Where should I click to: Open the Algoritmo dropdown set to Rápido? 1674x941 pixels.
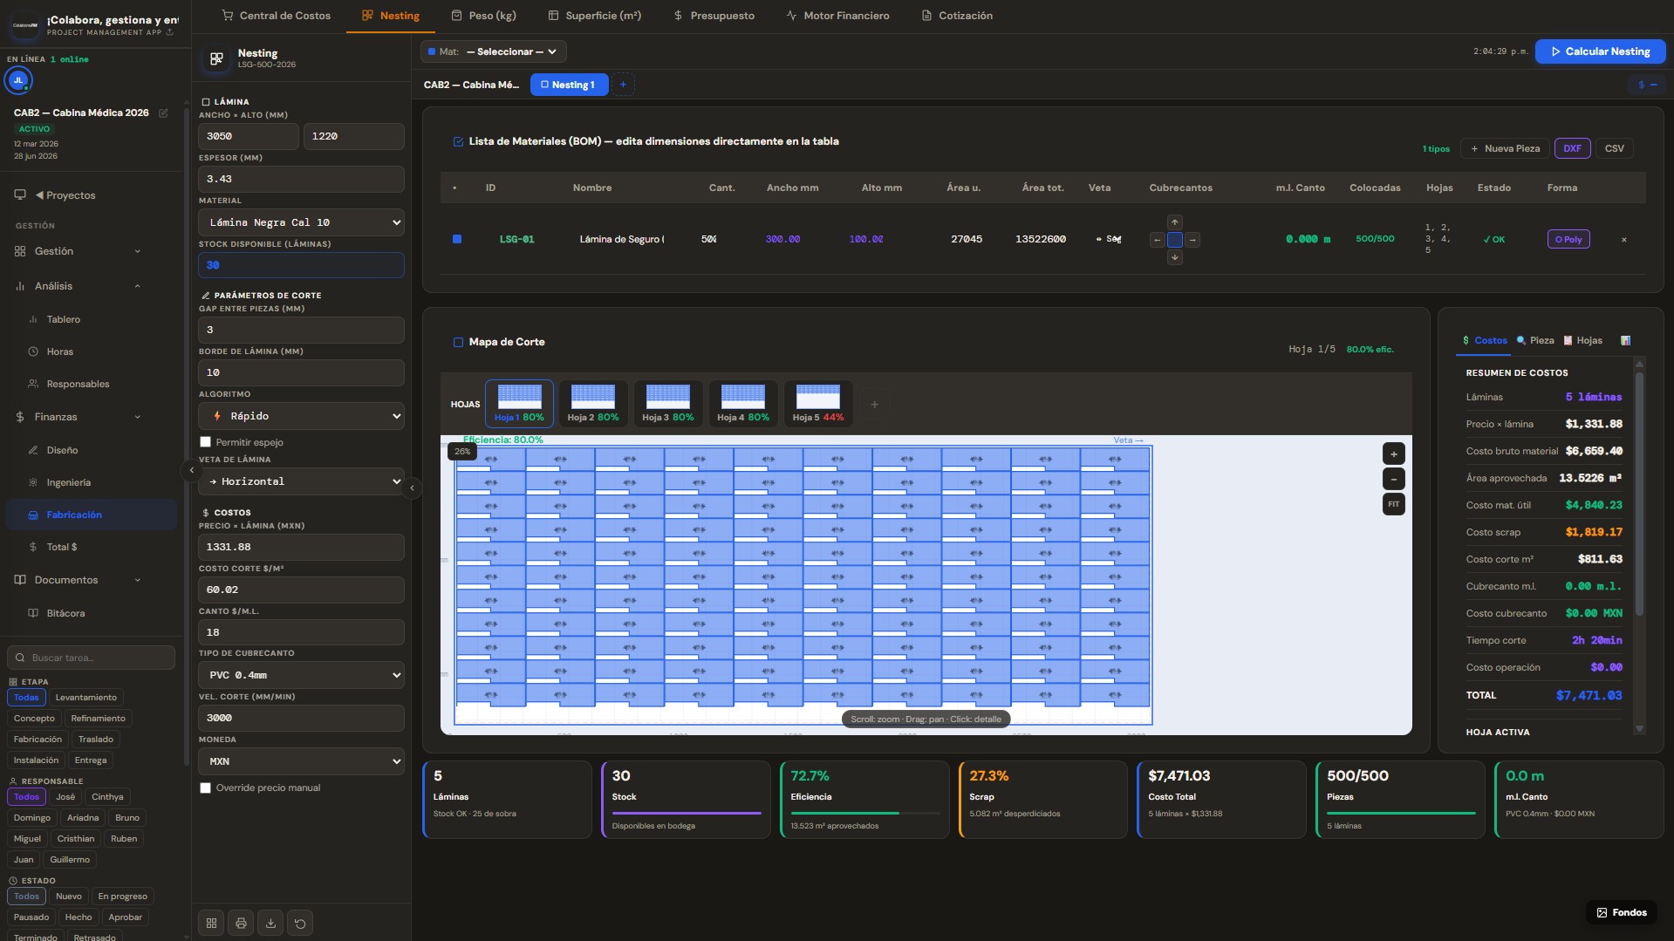tap(301, 416)
